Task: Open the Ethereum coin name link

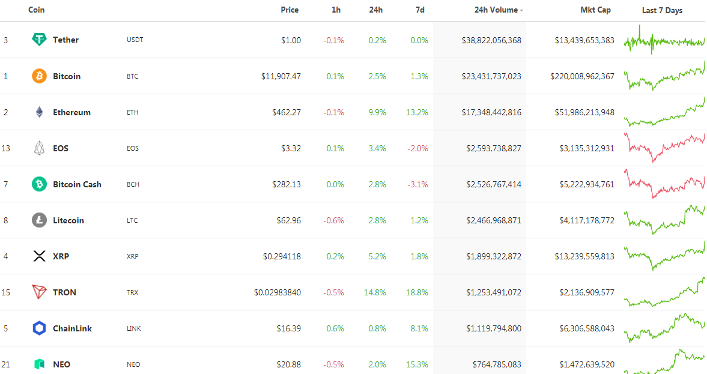Action: (71, 112)
